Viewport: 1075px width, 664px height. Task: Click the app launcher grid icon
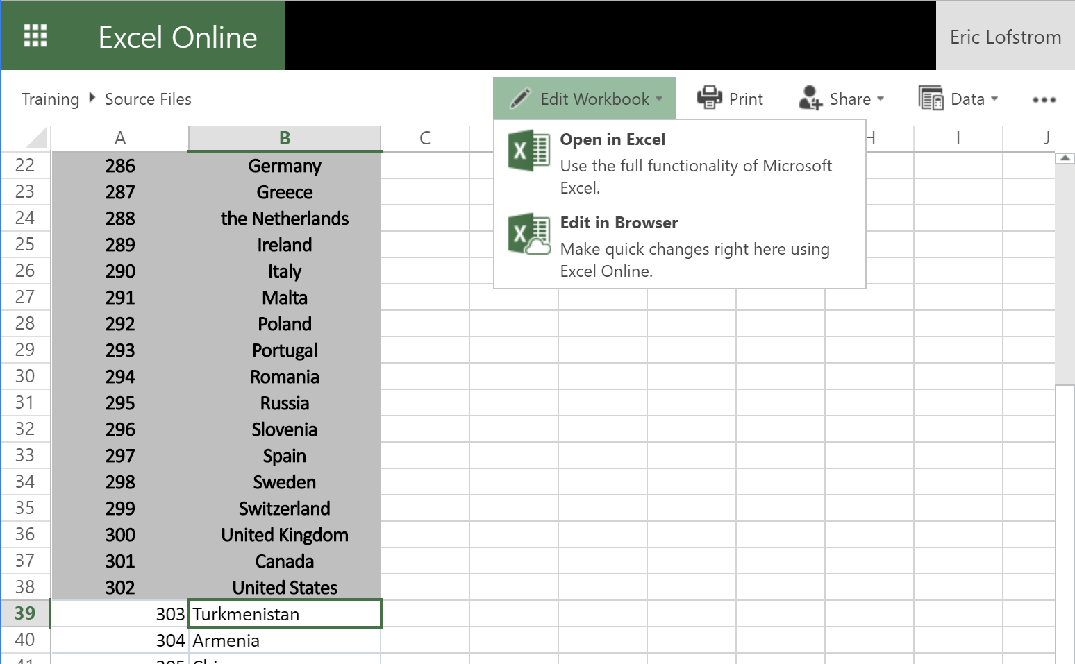click(35, 35)
